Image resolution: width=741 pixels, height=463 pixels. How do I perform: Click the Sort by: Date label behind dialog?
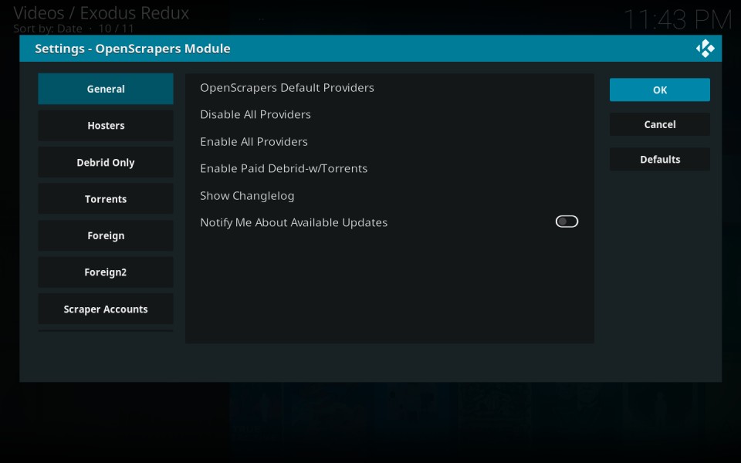tap(48, 29)
